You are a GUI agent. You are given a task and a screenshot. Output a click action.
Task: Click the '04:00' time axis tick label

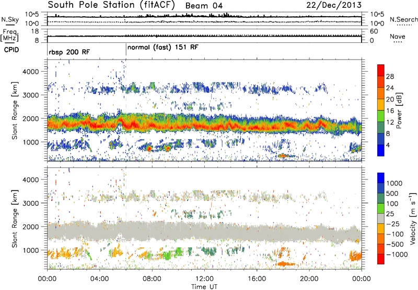tap(99, 279)
